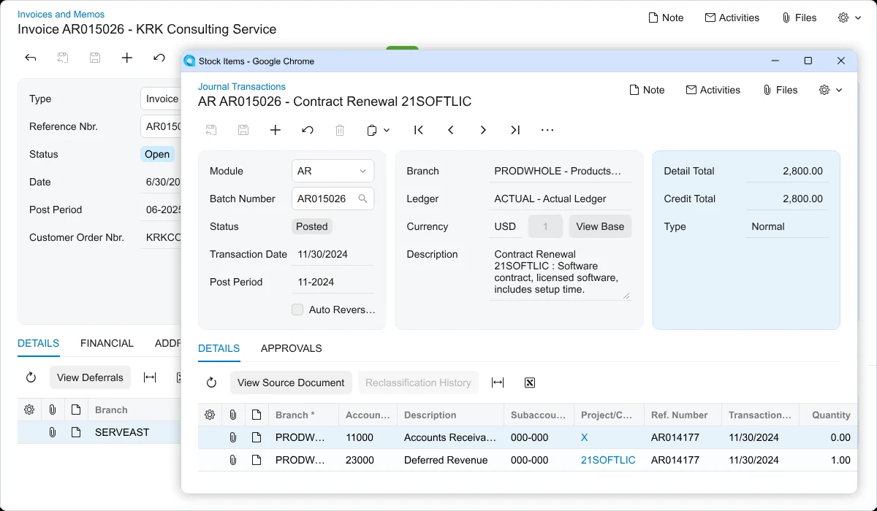
Task: Select the DETAILS tab in the invoice window
Action: [38, 343]
